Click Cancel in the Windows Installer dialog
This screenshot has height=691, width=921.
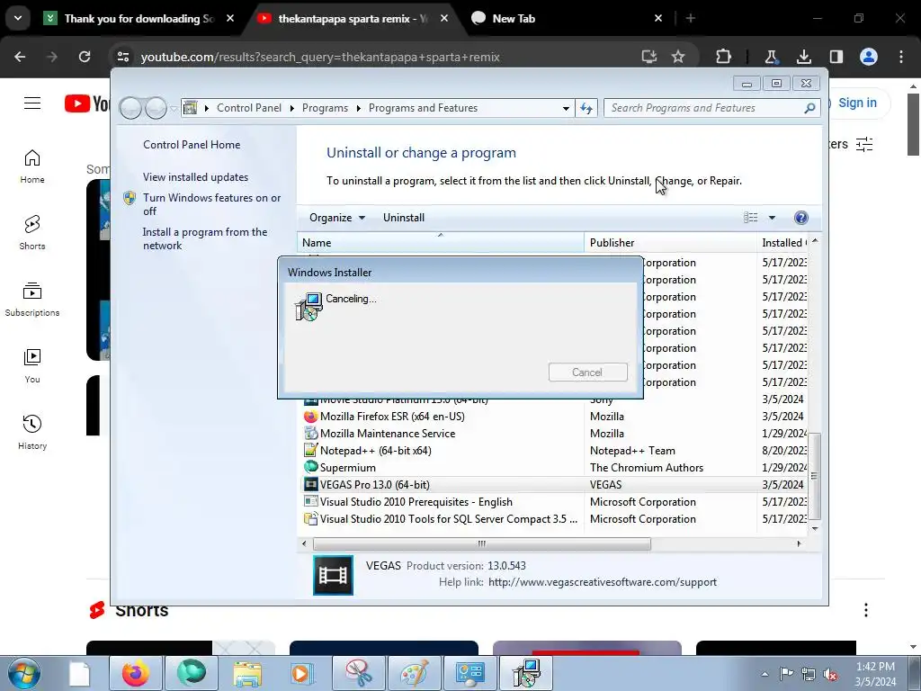(587, 372)
